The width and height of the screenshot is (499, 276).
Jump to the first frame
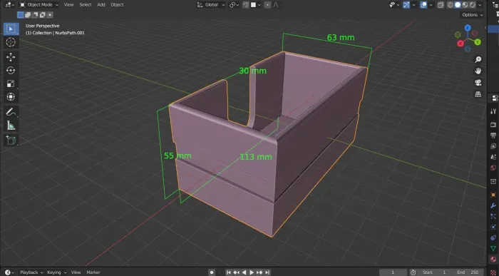pos(229,272)
